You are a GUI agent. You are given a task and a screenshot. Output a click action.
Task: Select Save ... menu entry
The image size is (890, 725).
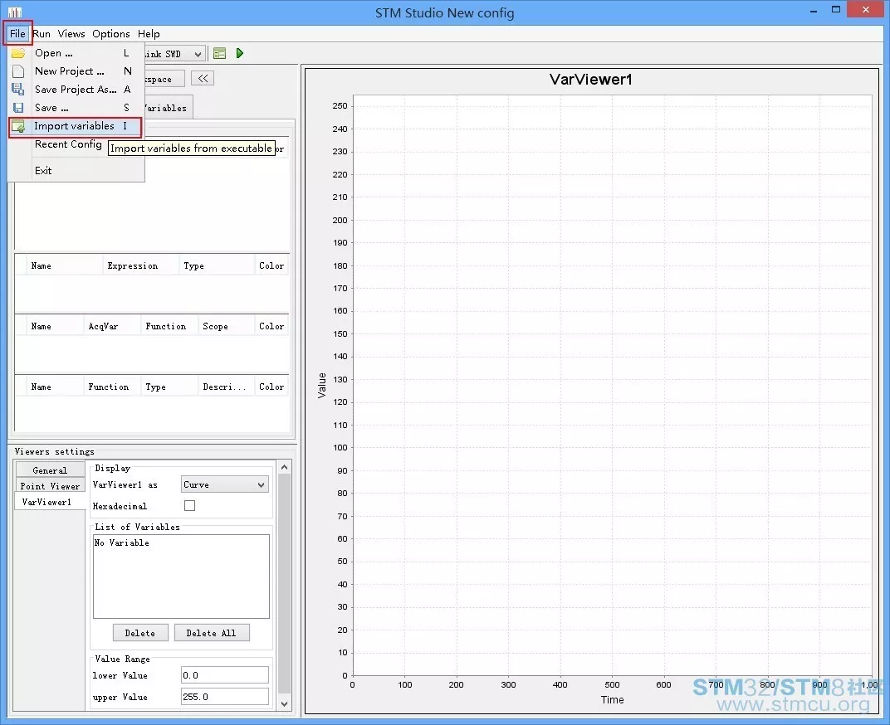76,107
